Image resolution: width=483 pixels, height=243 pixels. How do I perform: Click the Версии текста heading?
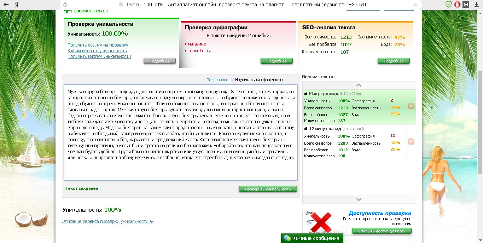(318, 77)
